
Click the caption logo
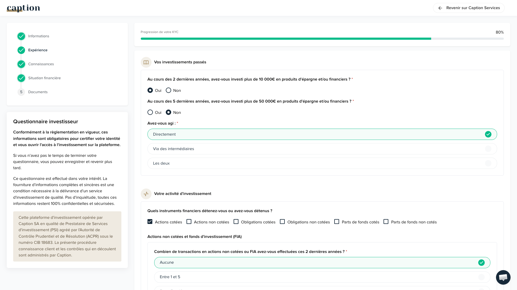tap(23, 8)
